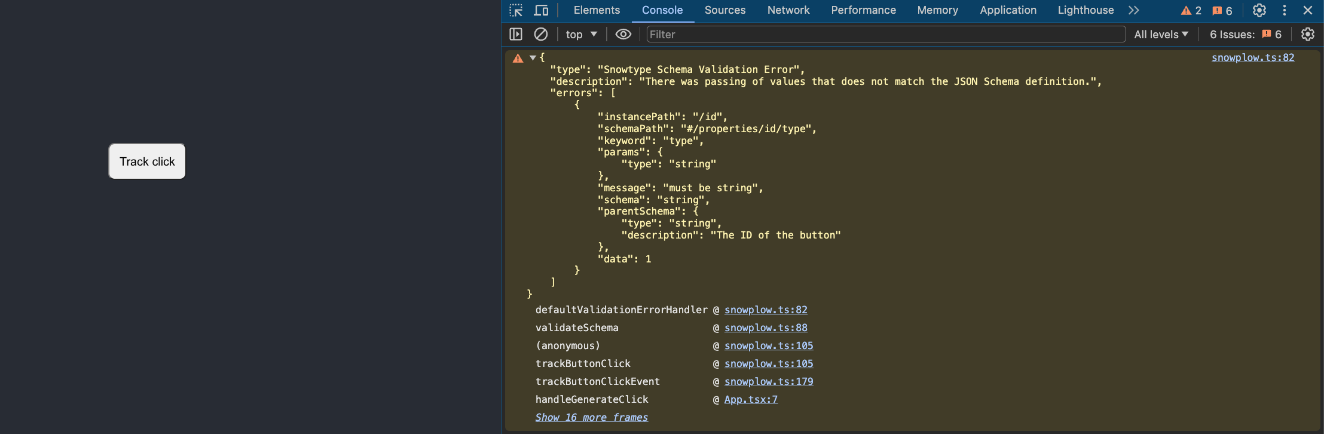Switch to the Elements tab
1324x434 pixels.
[597, 10]
